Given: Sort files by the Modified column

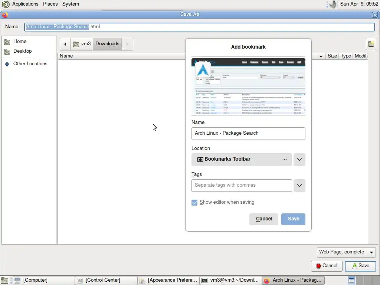Looking at the screenshot, I should (x=361, y=56).
